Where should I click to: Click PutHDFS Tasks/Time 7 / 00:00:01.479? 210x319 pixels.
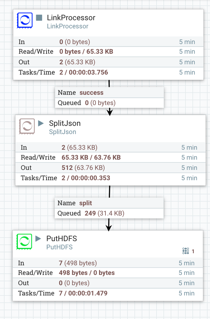click(x=83, y=293)
